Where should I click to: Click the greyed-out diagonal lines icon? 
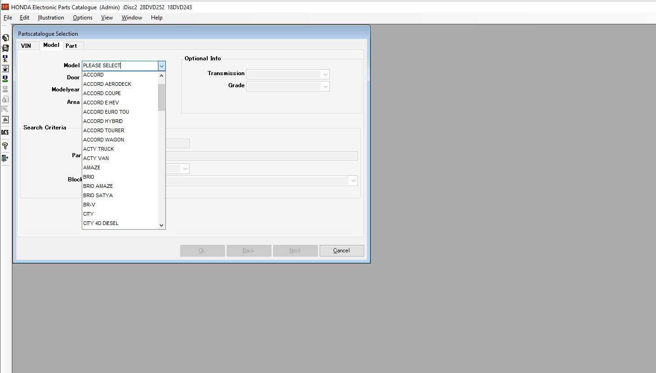click(x=5, y=109)
